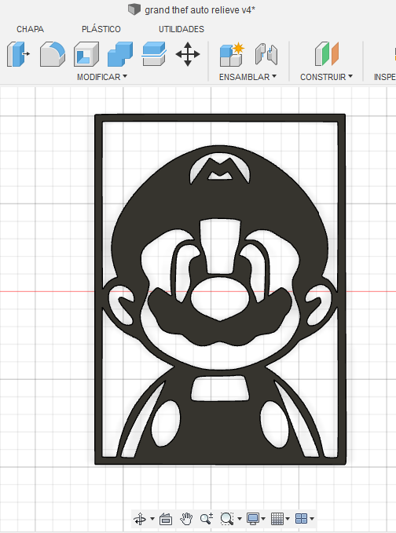Expand the Display Settings dropdown arrow
The image size is (396, 533).
(x=263, y=519)
